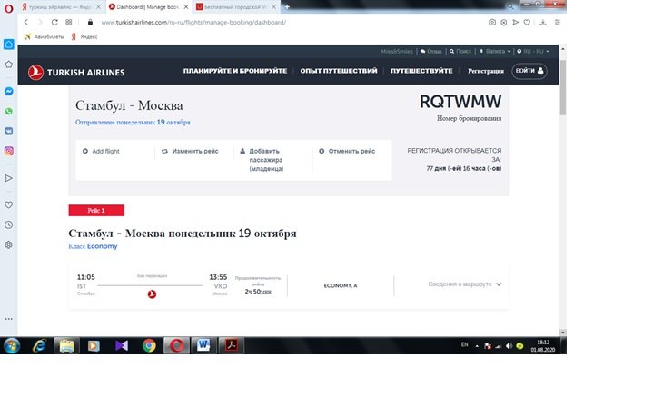Open the RU - RU language dropdown
The width and height of the screenshot is (663, 408).
coord(533,51)
